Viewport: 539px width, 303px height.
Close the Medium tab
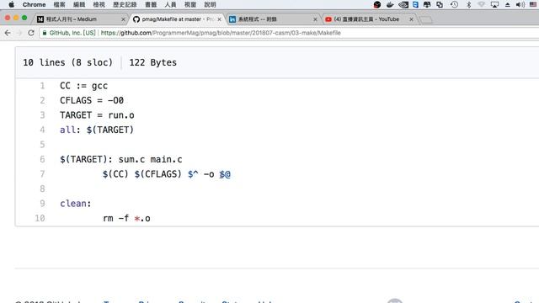pyautogui.click(x=123, y=19)
